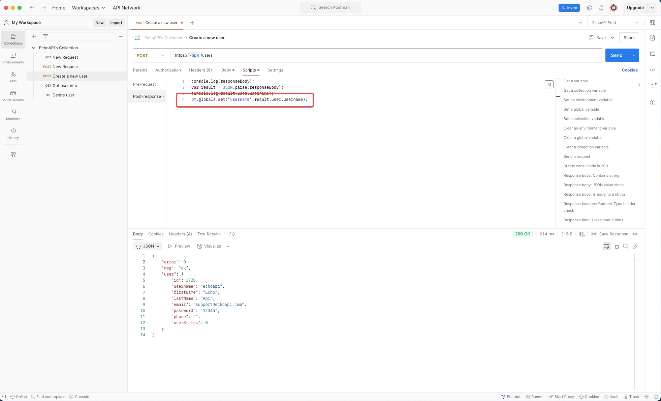Screen dimensions: 661x401
Task: Open the Test Results response tab
Action: coord(209,234)
